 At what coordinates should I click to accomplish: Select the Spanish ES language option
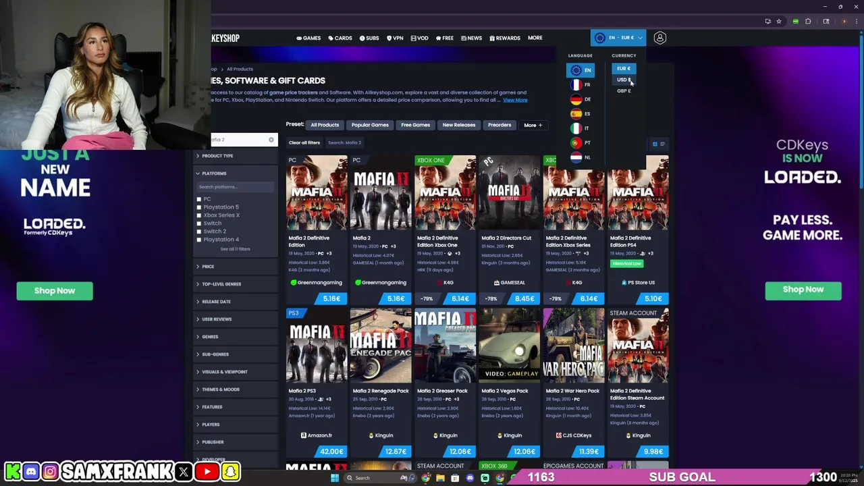pyautogui.click(x=580, y=113)
